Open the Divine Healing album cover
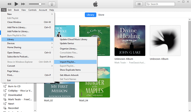Viewport: 191px width, 112px height. pyautogui.click(x=130, y=41)
